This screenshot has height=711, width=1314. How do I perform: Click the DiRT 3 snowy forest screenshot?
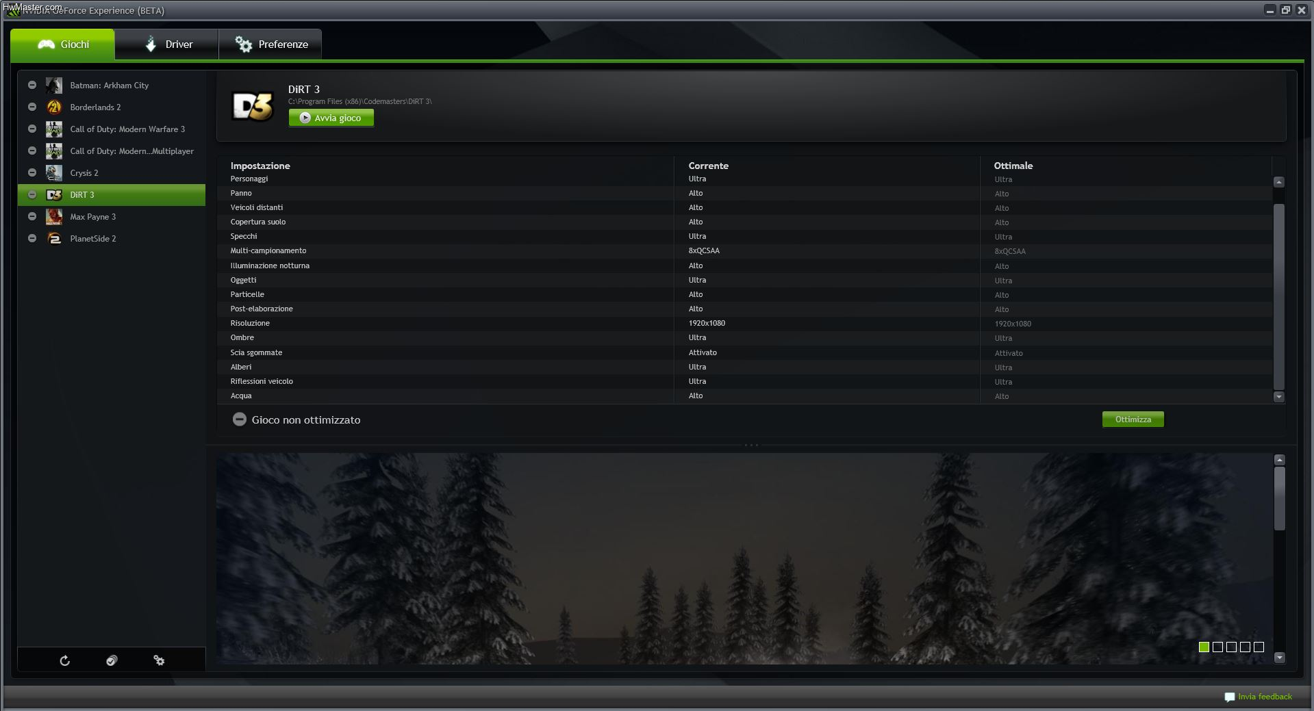coord(744,558)
